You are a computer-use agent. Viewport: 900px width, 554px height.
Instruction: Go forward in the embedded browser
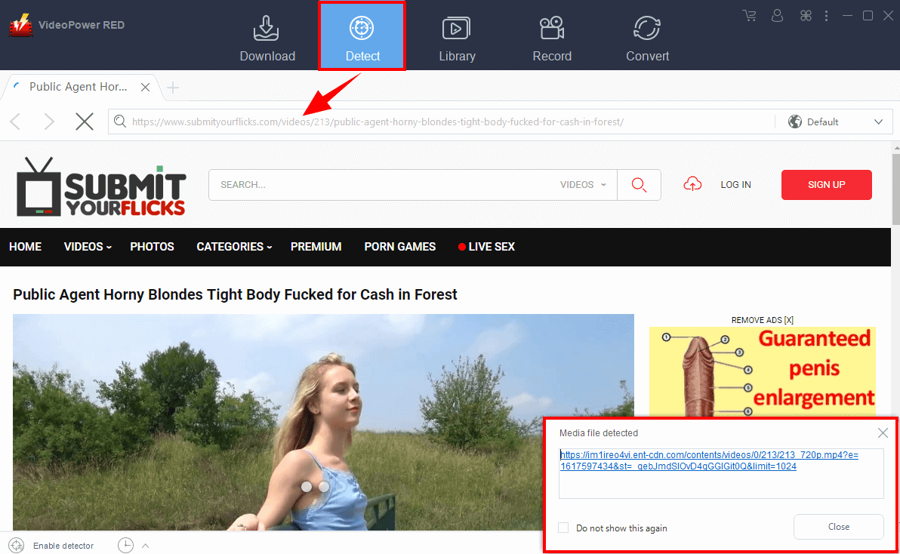coord(49,122)
